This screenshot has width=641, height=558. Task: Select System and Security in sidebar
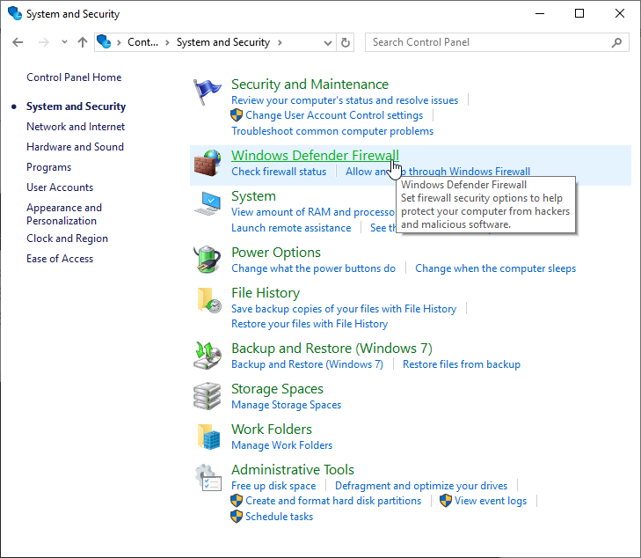(x=76, y=106)
